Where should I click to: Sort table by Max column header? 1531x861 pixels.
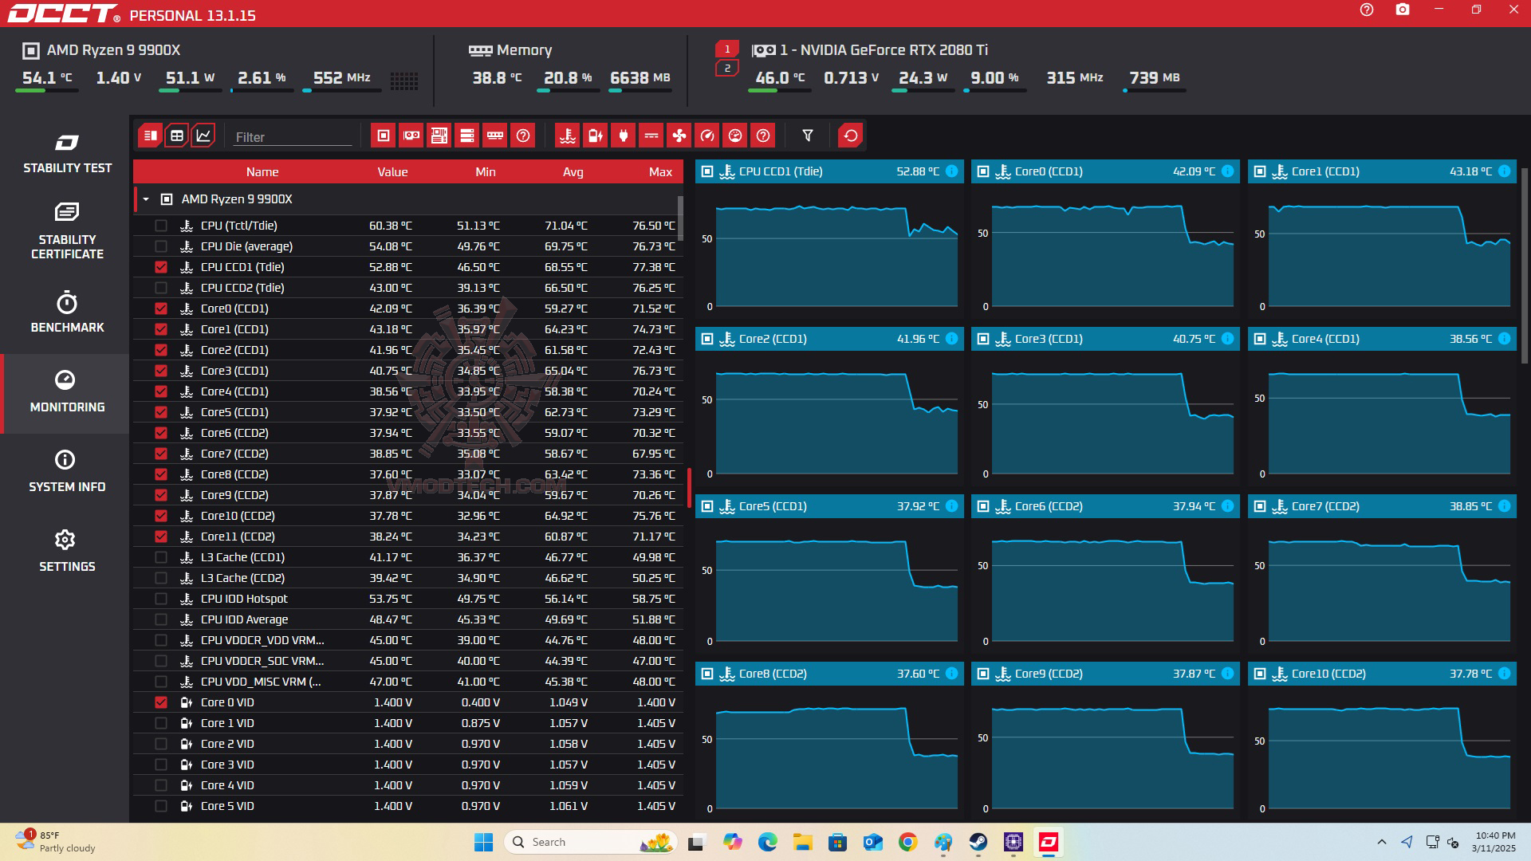[659, 172]
